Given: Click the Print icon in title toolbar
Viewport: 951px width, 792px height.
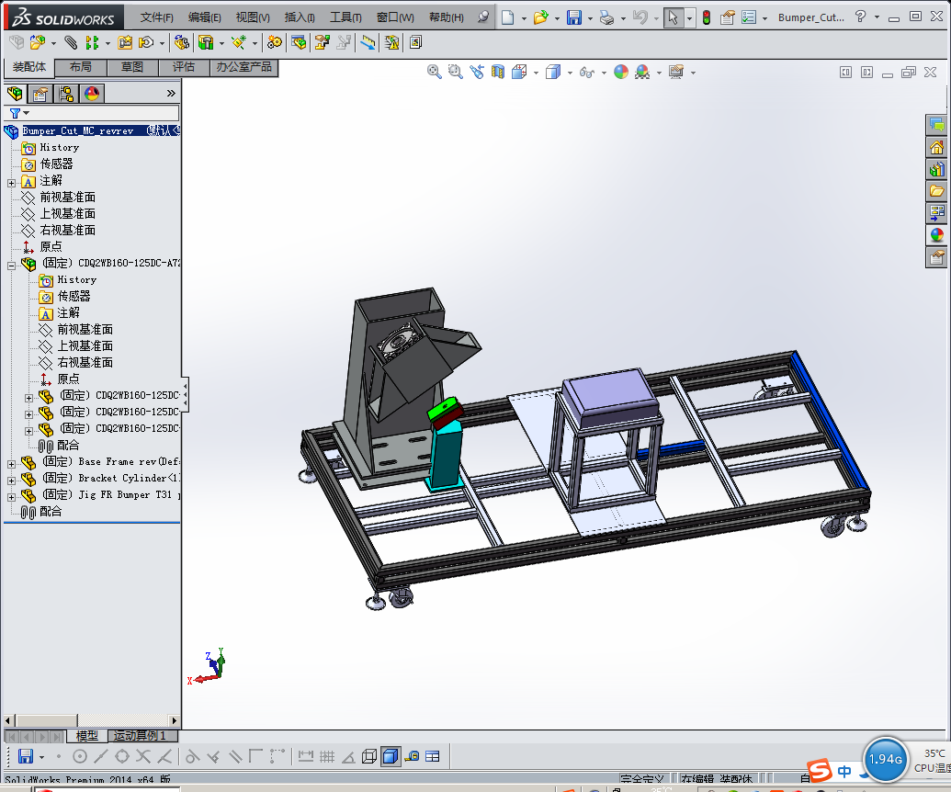Looking at the screenshot, I should [606, 17].
